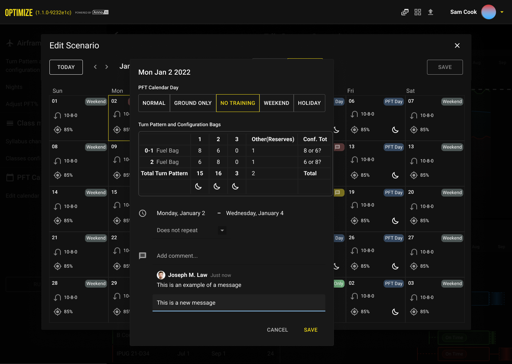The height and width of the screenshot is (364, 512).
Task: Select Nights in the left sidebar
Action: 14,87
